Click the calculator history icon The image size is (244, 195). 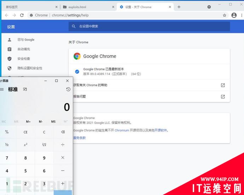pos(68,89)
